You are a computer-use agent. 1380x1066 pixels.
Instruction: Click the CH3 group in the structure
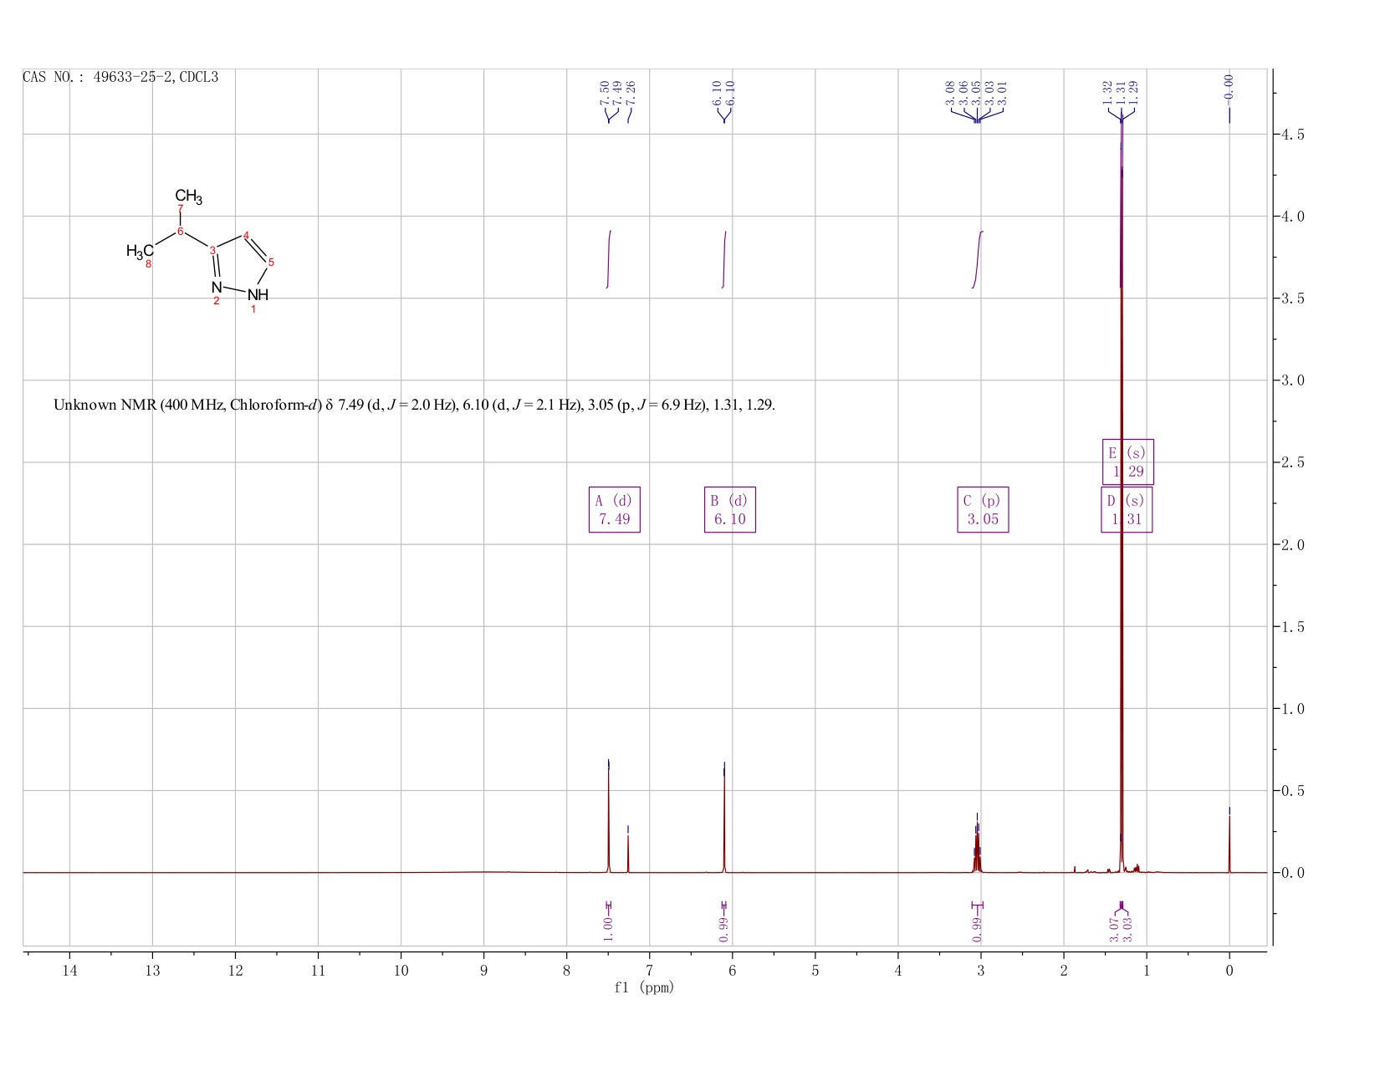click(188, 197)
